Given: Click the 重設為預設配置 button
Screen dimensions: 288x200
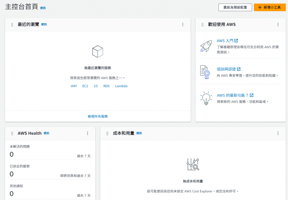Looking at the screenshot, I should point(235,8).
